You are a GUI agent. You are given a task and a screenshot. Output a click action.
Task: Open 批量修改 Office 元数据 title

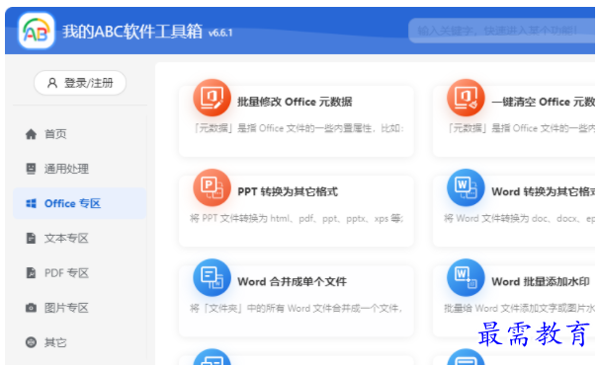295,102
